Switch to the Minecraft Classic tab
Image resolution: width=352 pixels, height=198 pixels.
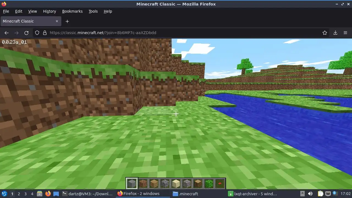click(x=31, y=21)
